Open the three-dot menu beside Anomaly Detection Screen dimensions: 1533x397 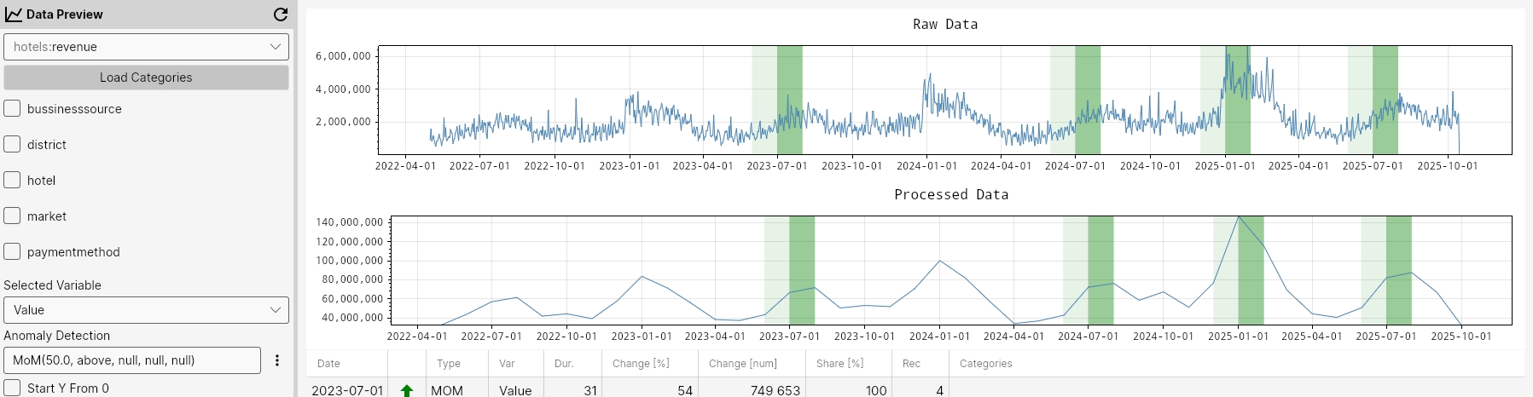click(x=276, y=360)
